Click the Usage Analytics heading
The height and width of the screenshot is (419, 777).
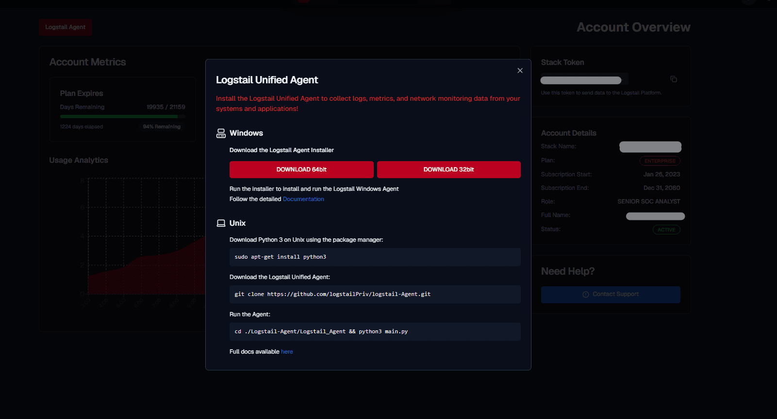coord(79,160)
